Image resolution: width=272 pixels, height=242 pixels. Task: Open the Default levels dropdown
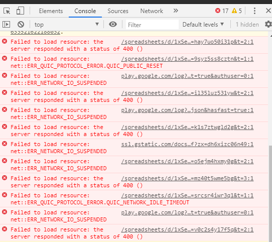point(203,25)
